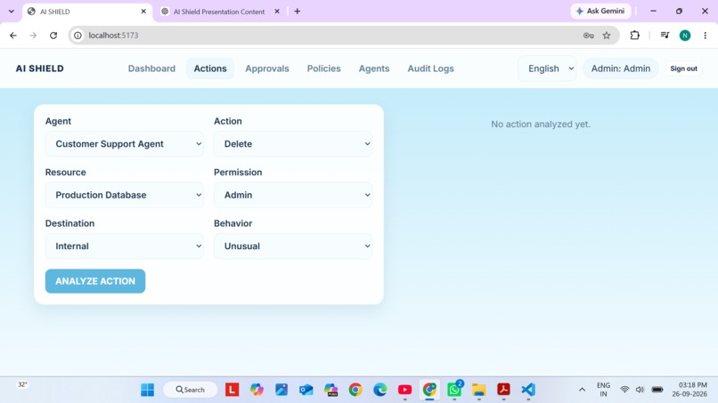Open File Explorer from the taskbar
Screen dimensions: 718x403
point(479,390)
